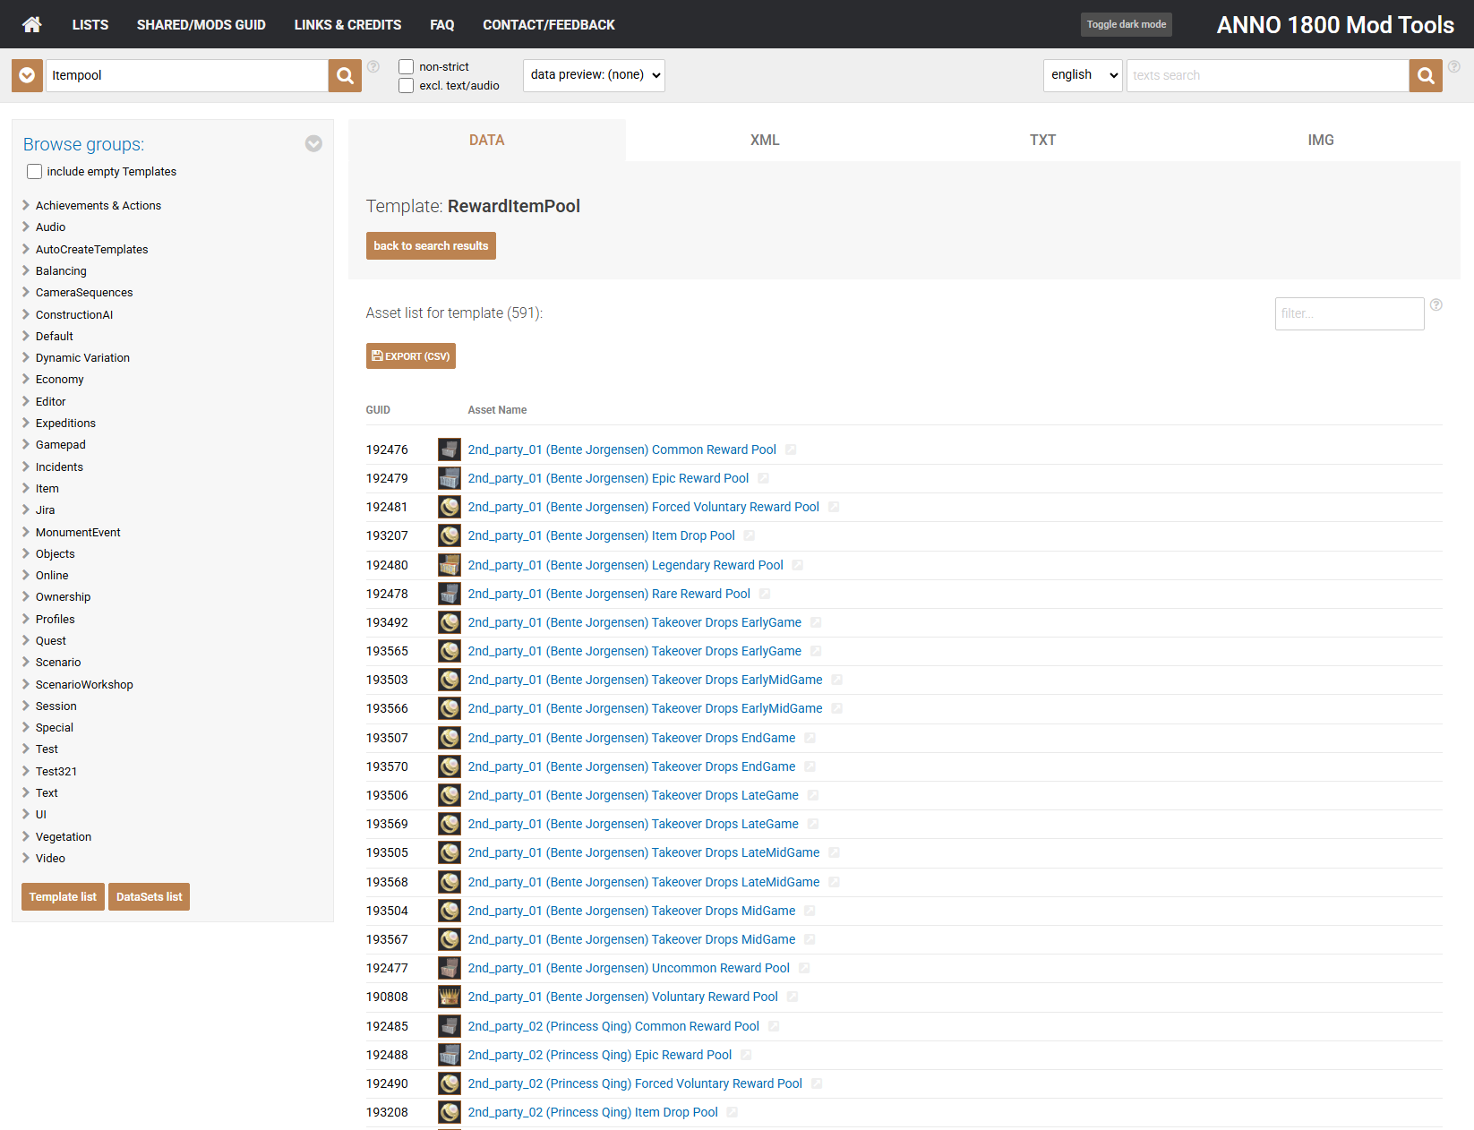Click the search magnifier next to Itempool
Viewport: 1474px width, 1130px height.
click(345, 76)
